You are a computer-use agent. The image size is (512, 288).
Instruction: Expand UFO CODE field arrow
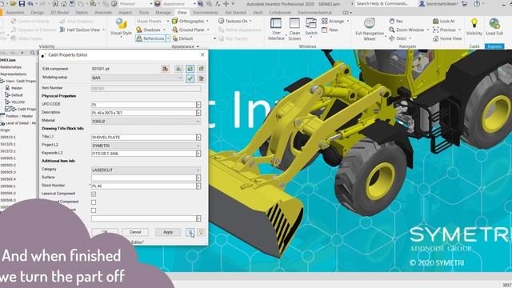(x=198, y=105)
